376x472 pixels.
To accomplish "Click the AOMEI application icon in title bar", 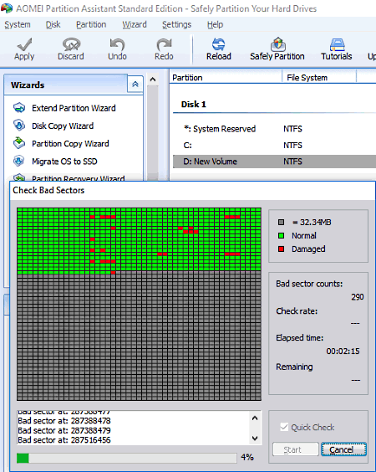I will click(7, 8).
